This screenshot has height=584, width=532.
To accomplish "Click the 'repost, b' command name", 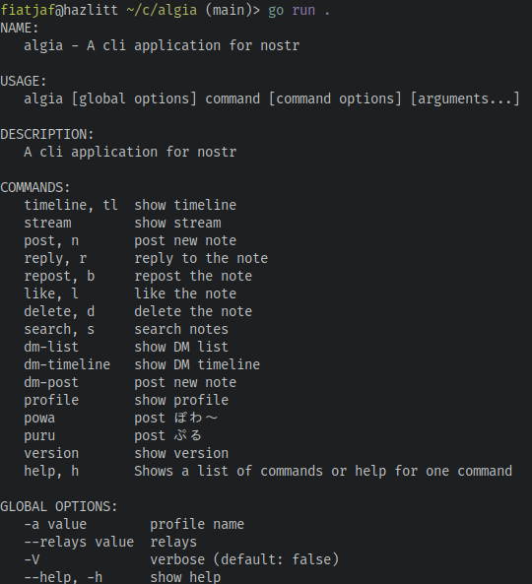I will (59, 277).
